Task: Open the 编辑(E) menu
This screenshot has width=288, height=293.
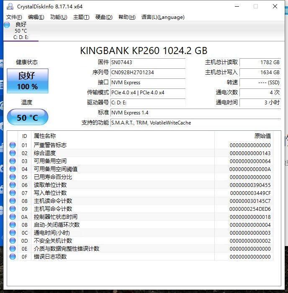Action: point(36,17)
